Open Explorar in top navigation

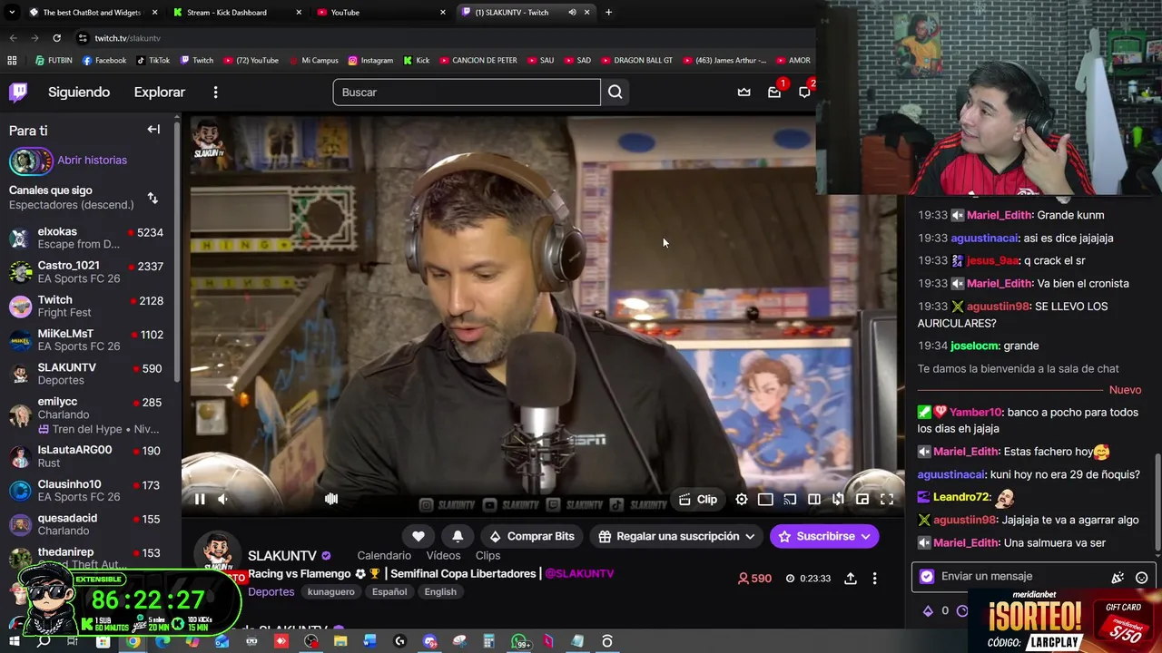click(x=160, y=93)
